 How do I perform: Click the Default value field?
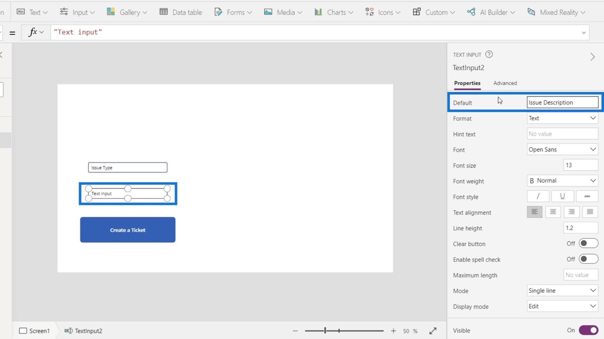click(x=562, y=103)
